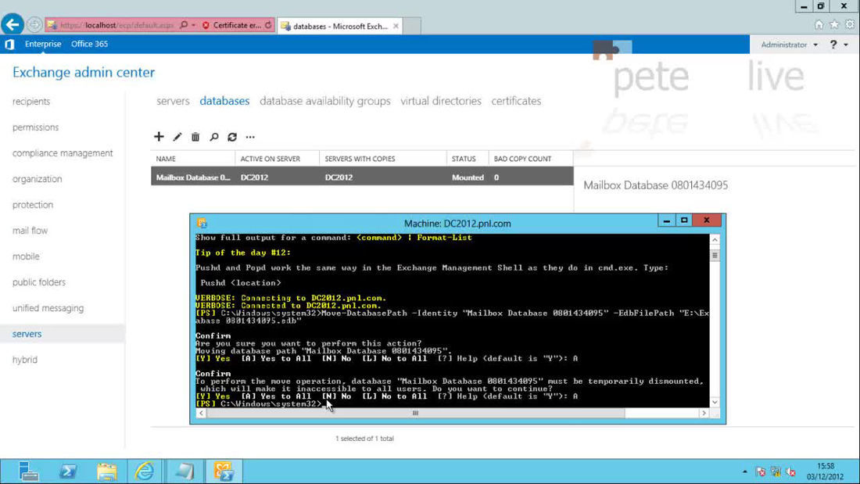Open Server Manager from taskbar
This screenshot has width=860, height=484.
[28, 471]
